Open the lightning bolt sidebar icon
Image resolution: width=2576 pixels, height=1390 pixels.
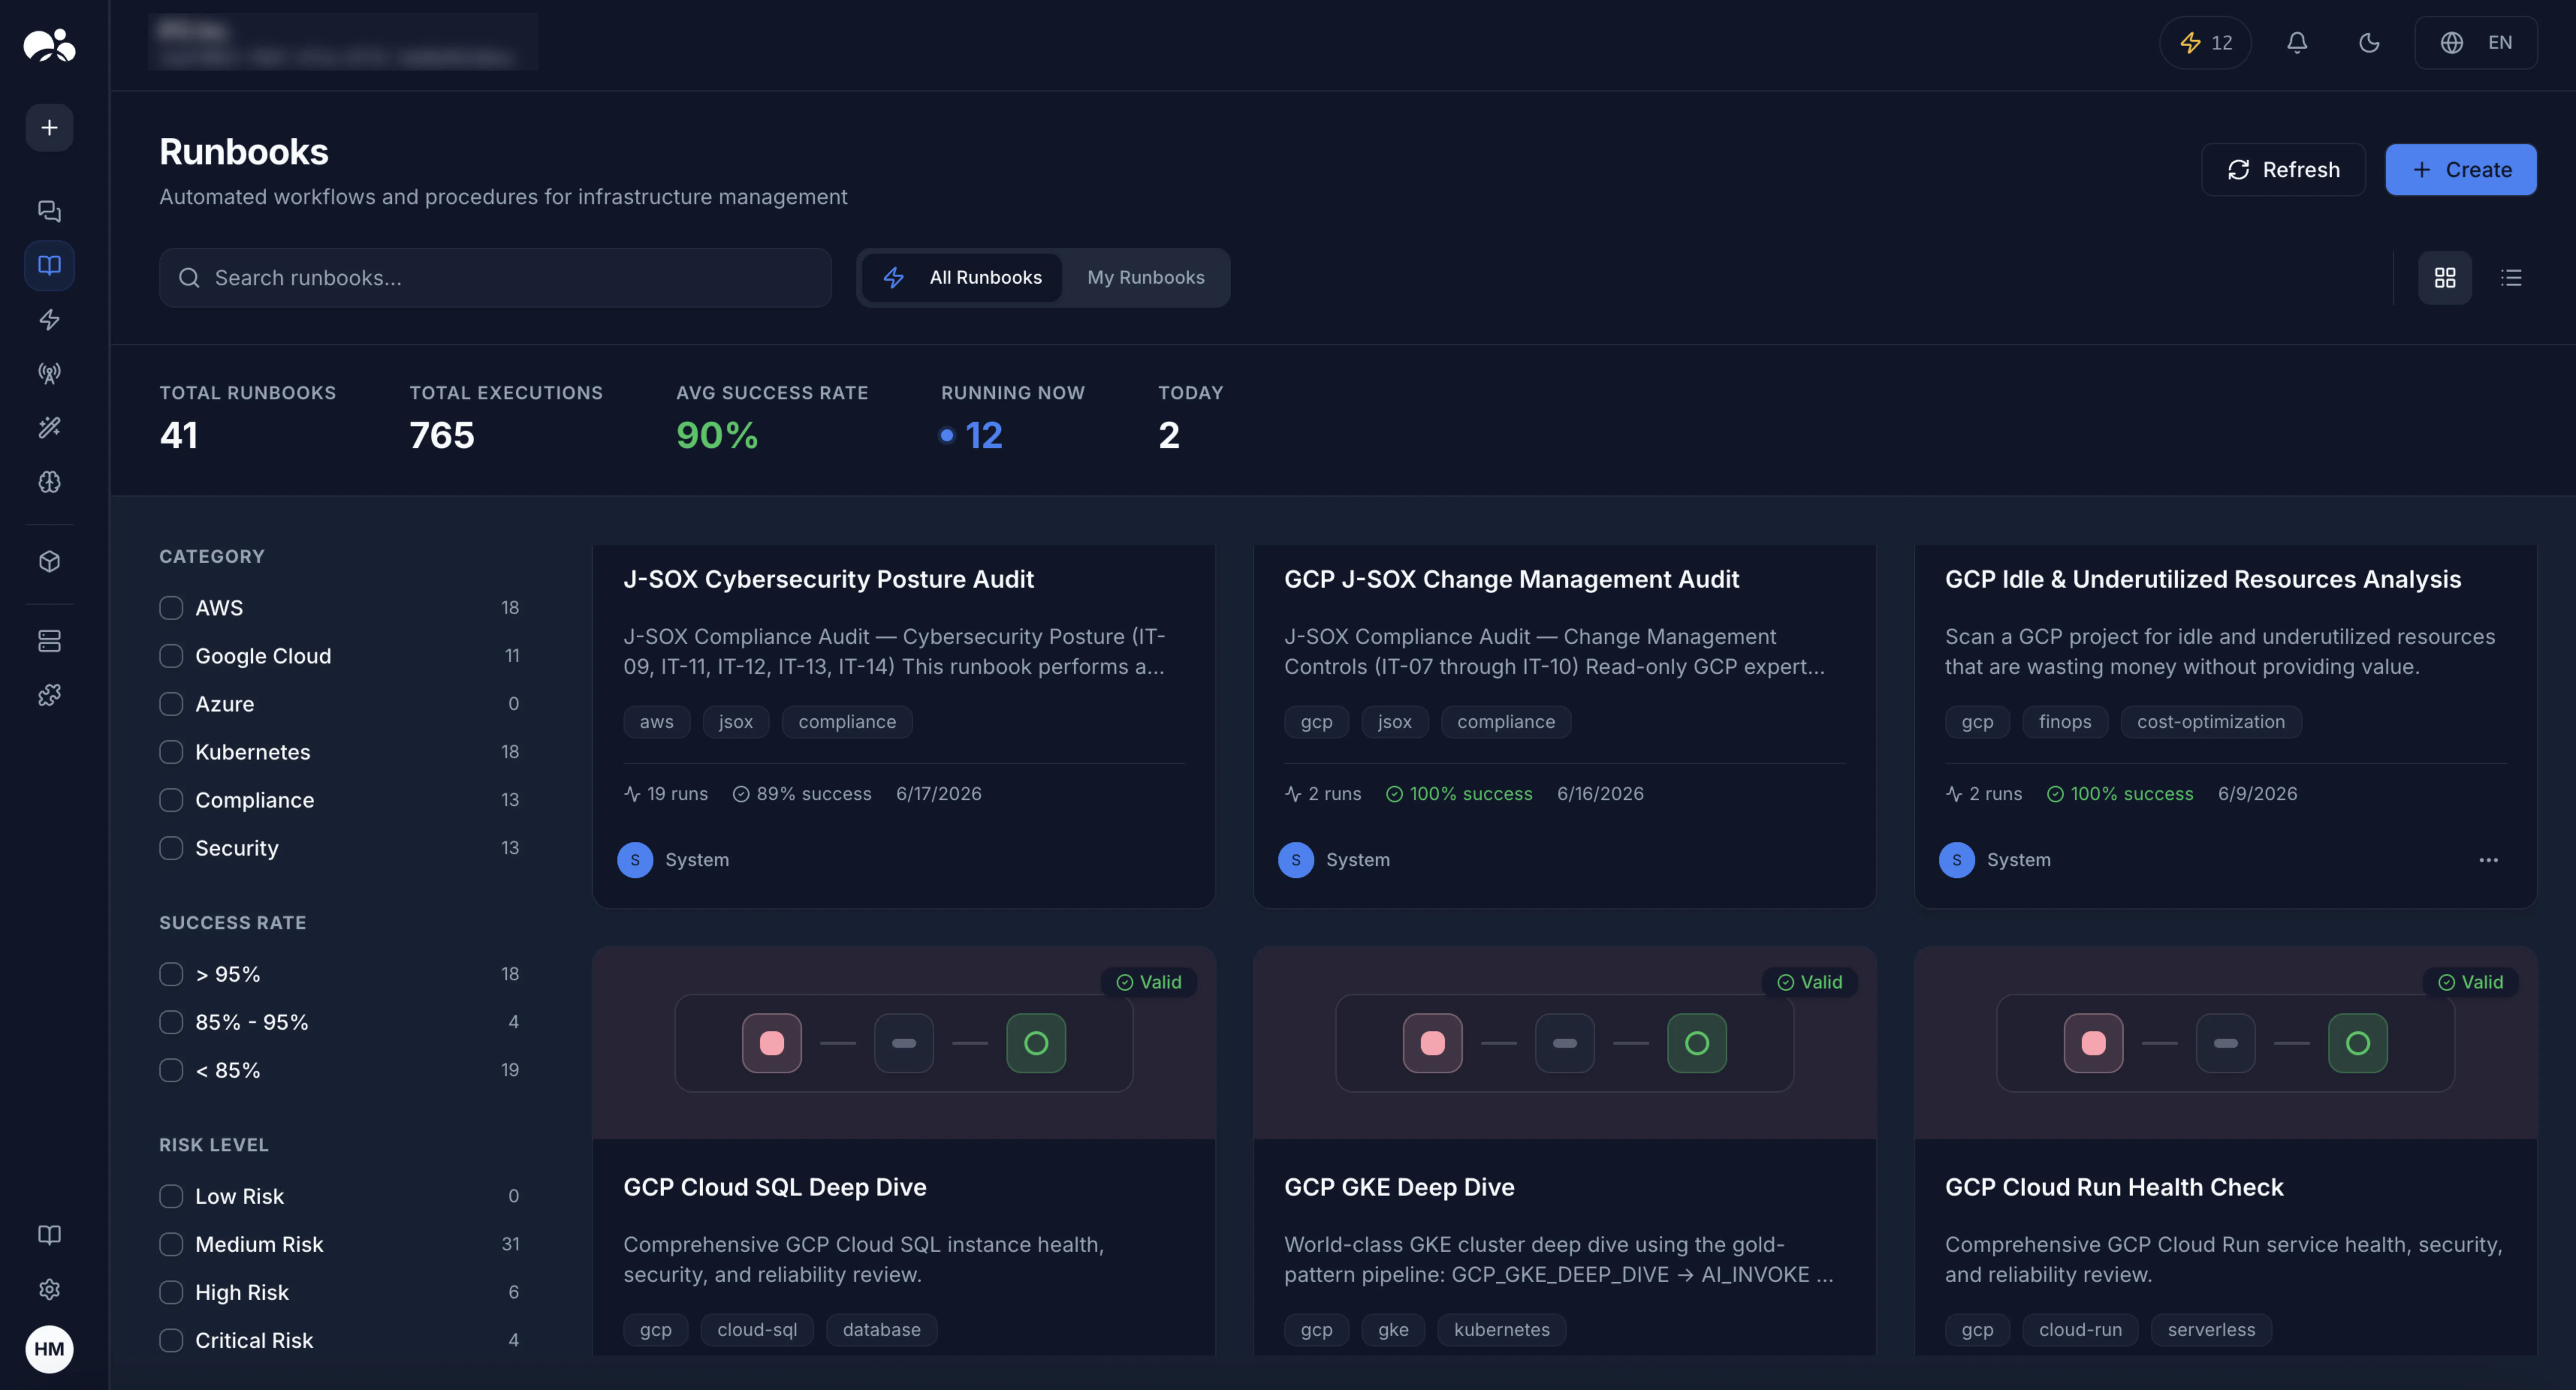49,320
